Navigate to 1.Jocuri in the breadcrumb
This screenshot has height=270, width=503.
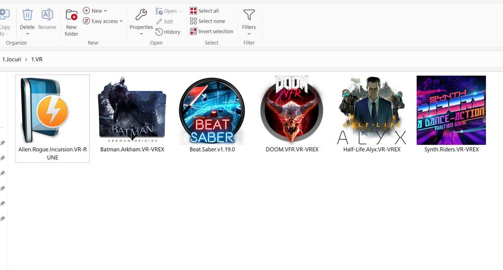(12, 59)
